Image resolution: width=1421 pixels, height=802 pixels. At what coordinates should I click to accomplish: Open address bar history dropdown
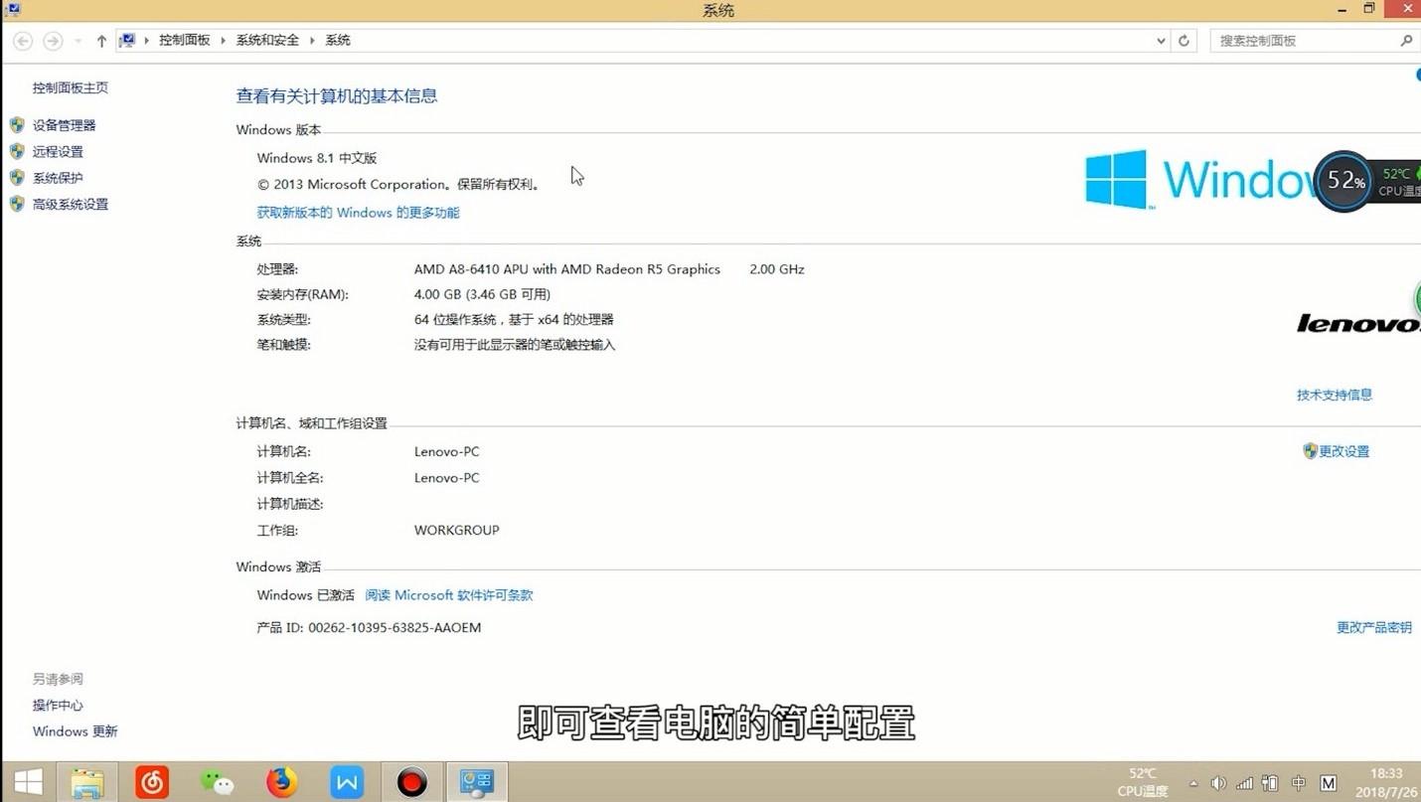point(1161,41)
